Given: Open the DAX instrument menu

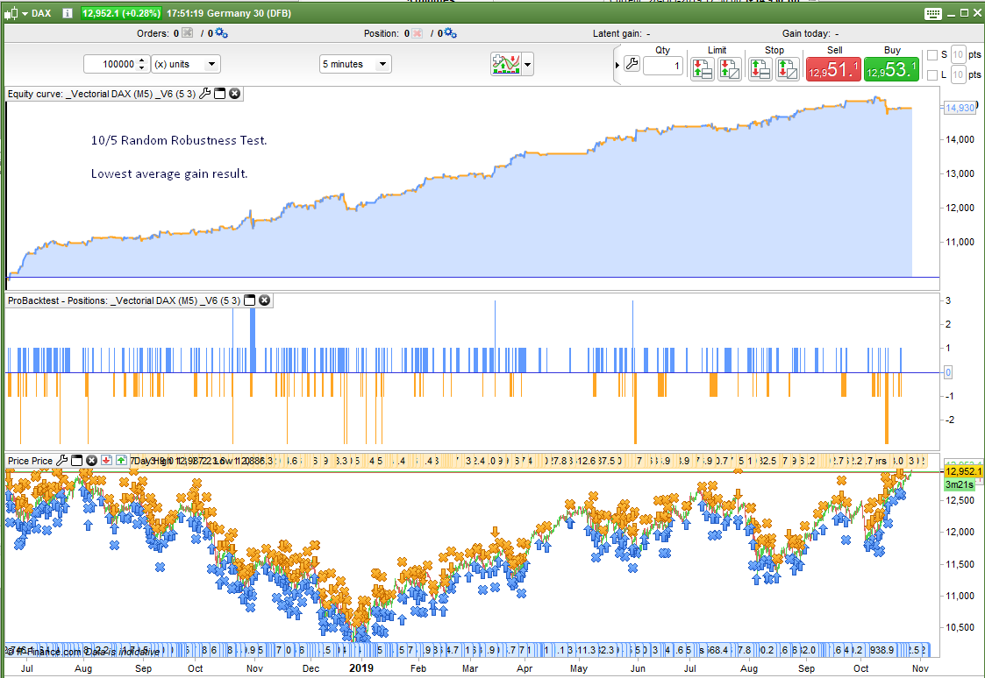Looking at the screenshot, I should 25,14.
